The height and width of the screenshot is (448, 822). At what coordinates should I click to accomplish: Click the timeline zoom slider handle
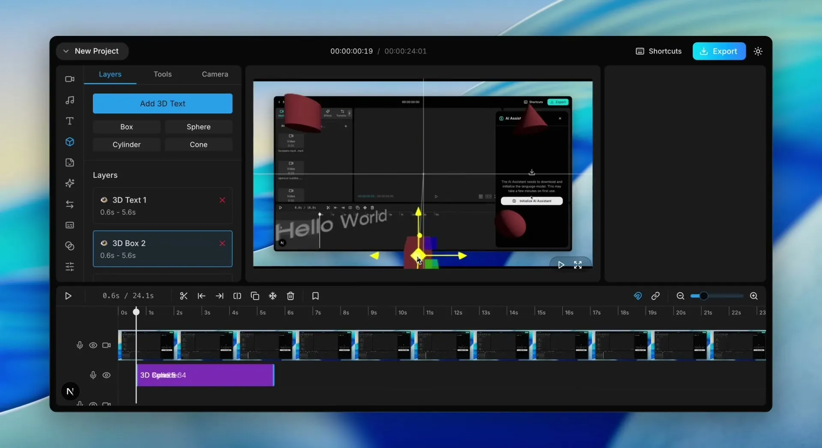click(x=703, y=296)
